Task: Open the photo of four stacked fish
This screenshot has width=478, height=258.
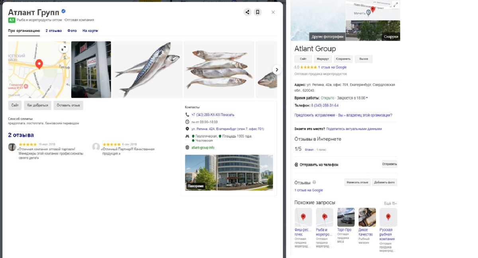Action: 219,69
